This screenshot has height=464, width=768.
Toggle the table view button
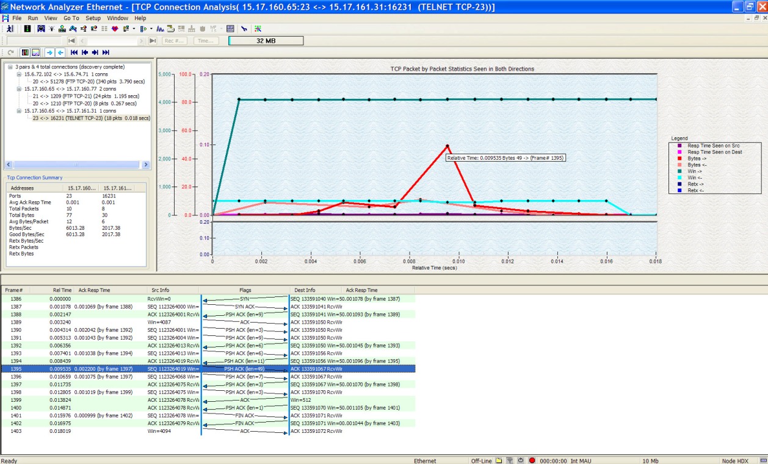click(25, 52)
